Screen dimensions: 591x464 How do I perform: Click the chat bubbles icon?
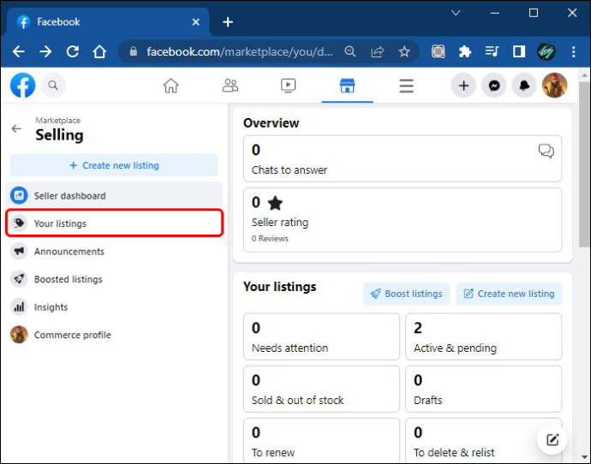click(546, 151)
